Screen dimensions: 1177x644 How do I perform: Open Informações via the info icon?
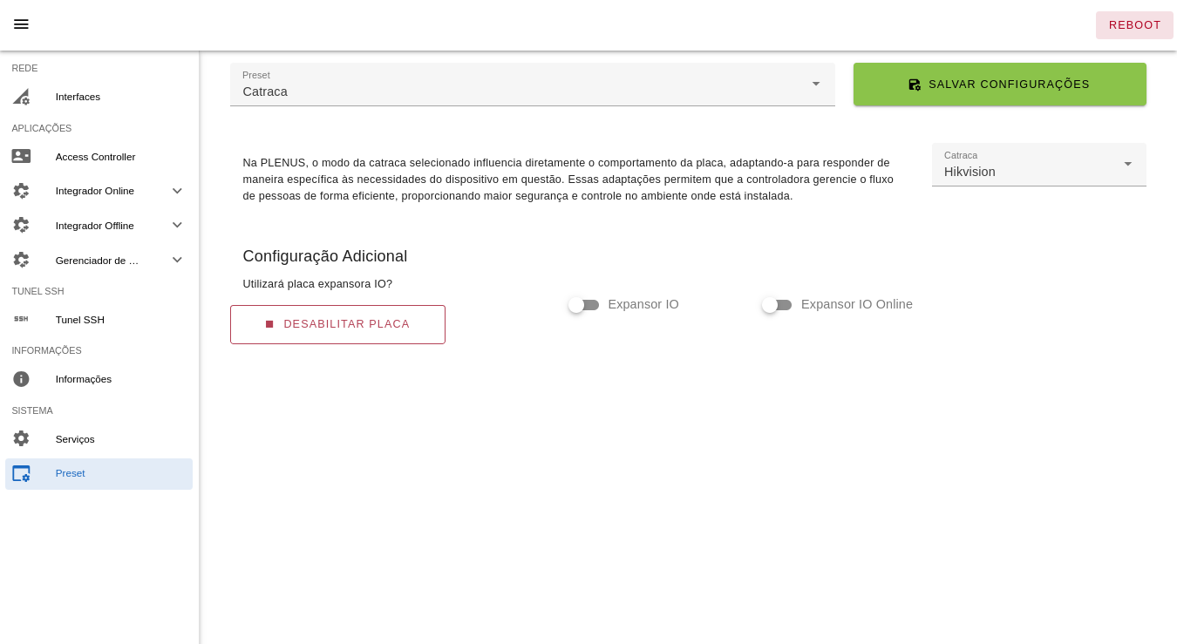21,378
